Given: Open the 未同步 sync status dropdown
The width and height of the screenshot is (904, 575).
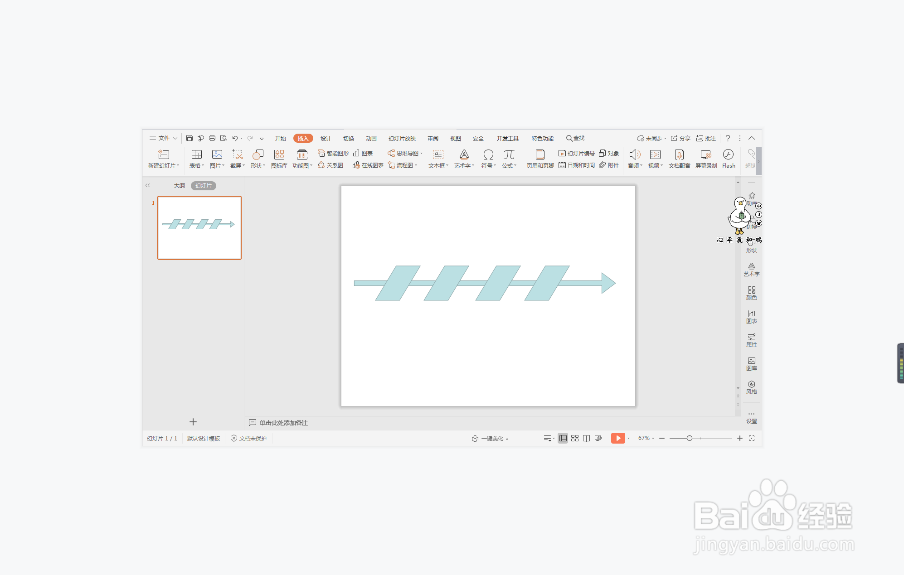Looking at the screenshot, I should [x=651, y=138].
